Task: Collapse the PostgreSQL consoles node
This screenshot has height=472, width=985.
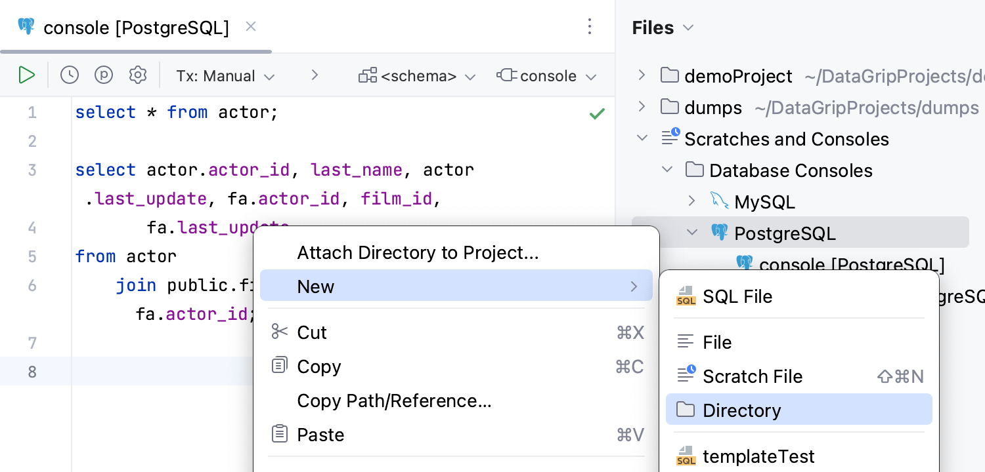Action: [692, 233]
